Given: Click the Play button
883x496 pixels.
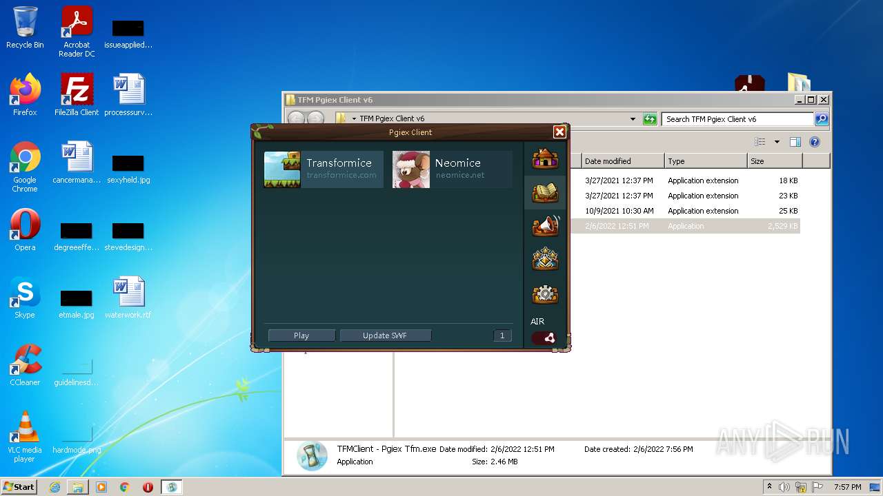Looking at the screenshot, I should (x=301, y=335).
